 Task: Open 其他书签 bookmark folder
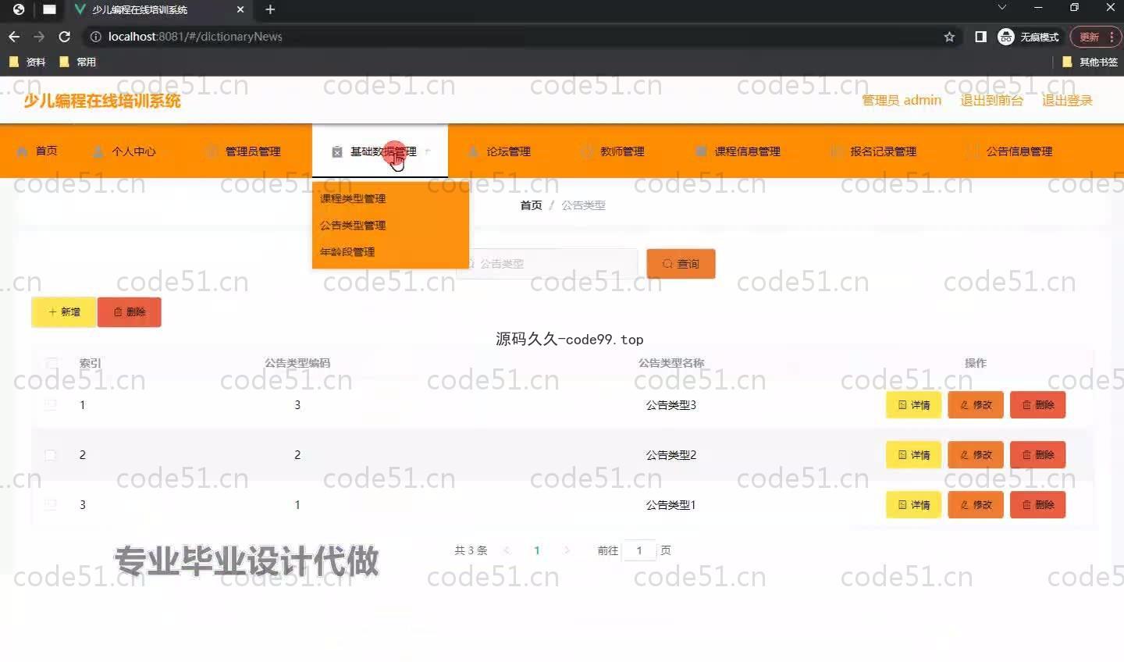1090,62
